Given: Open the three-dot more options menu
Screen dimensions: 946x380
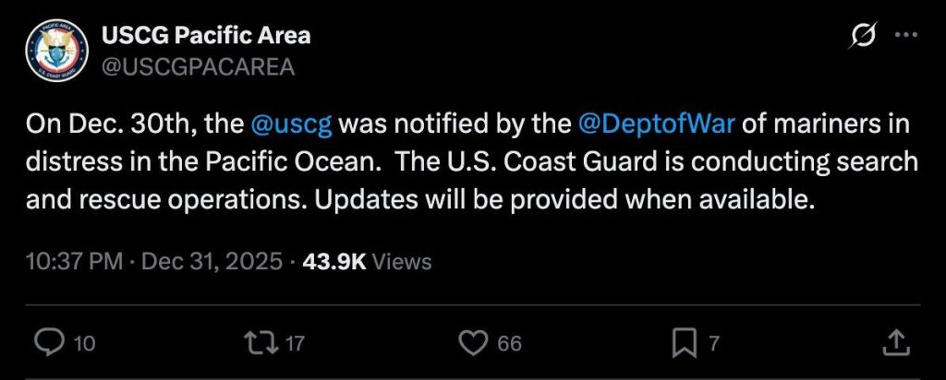Looking at the screenshot, I should [907, 37].
